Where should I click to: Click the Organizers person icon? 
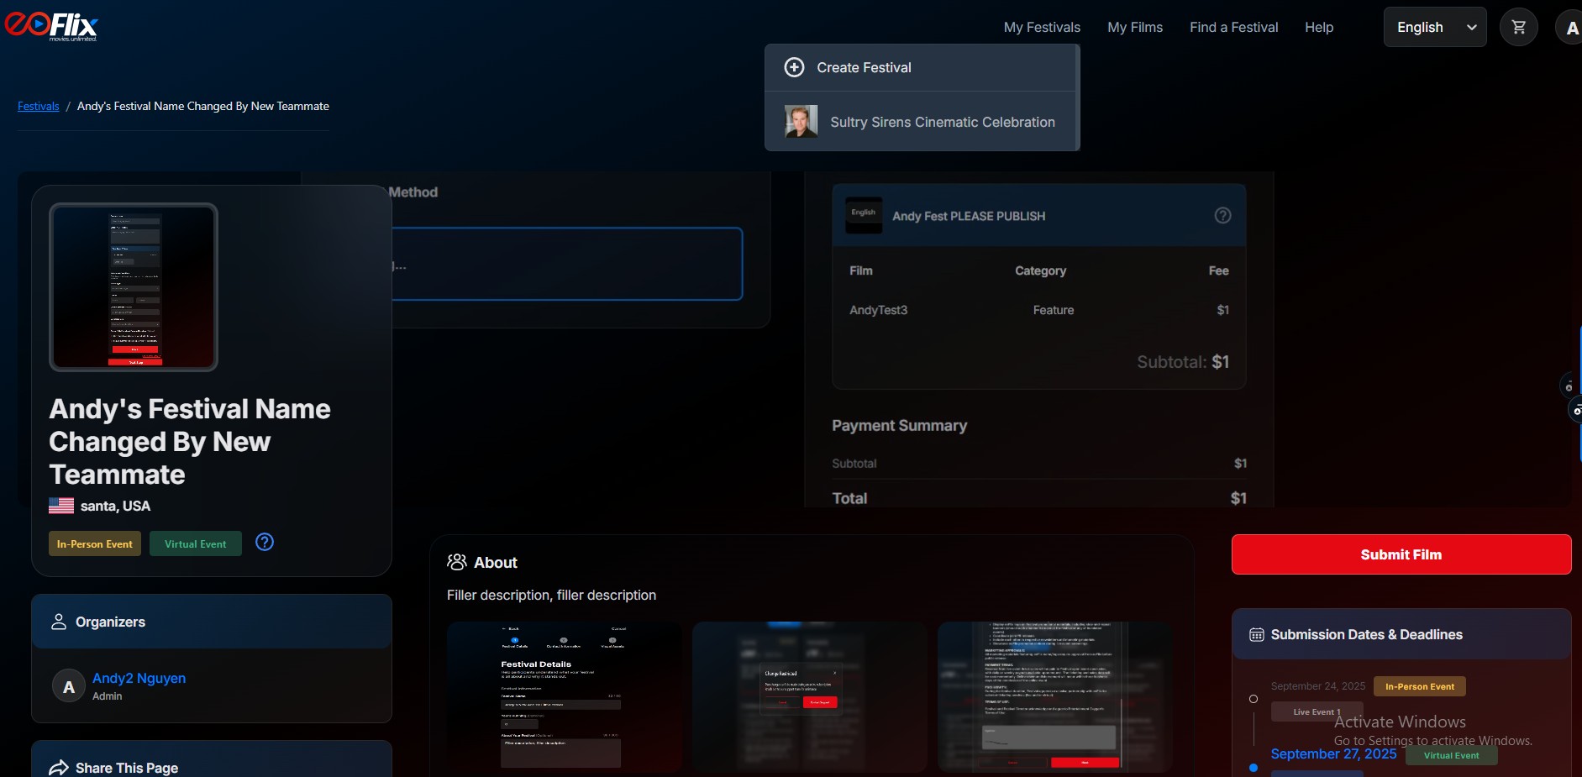(59, 622)
